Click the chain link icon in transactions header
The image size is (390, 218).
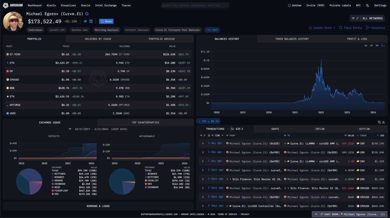pos(204,135)
